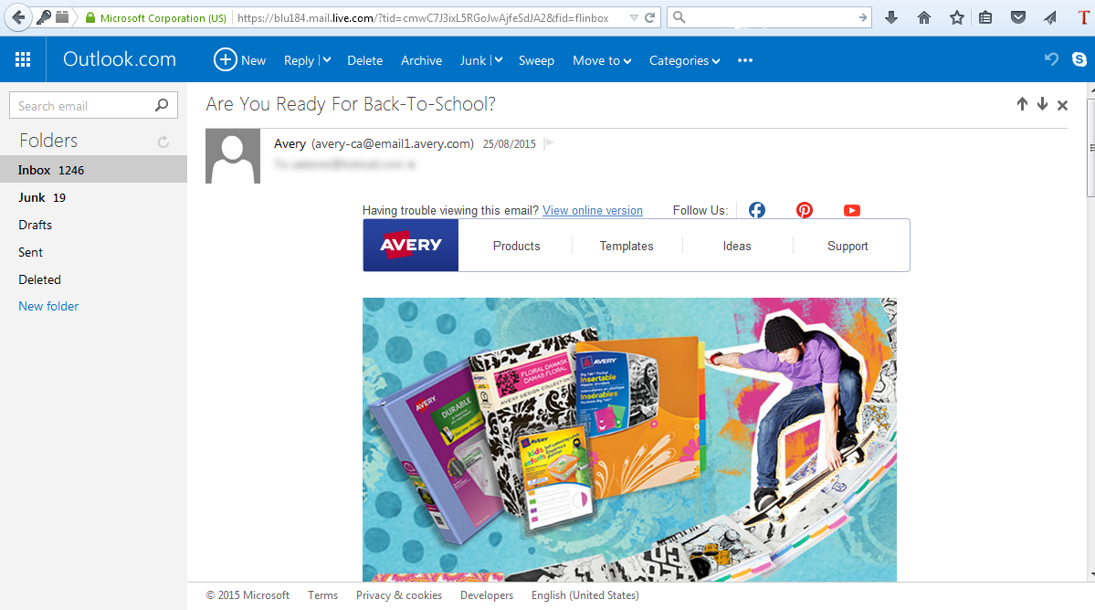Open the Outlook app launcher grid
The height and width of the screenshot is (610, 1095).
click(23, 60)
